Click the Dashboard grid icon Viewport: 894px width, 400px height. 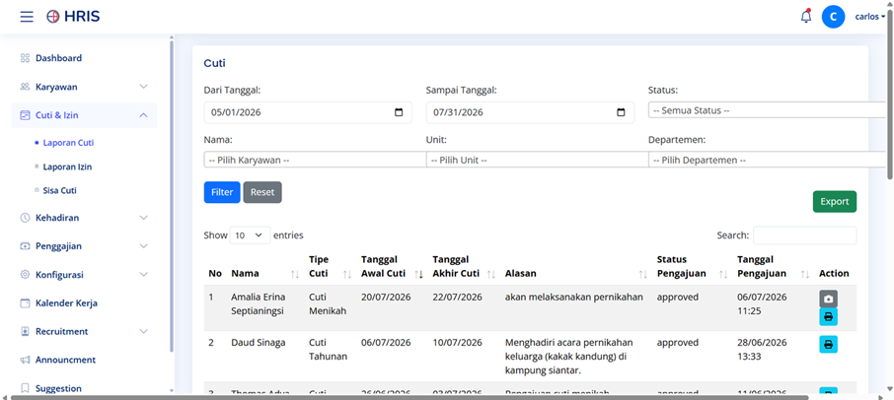(x=25, y=58)
